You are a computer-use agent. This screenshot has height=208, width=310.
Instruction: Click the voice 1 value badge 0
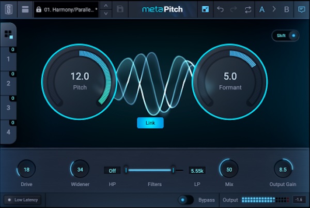point(12,50)
